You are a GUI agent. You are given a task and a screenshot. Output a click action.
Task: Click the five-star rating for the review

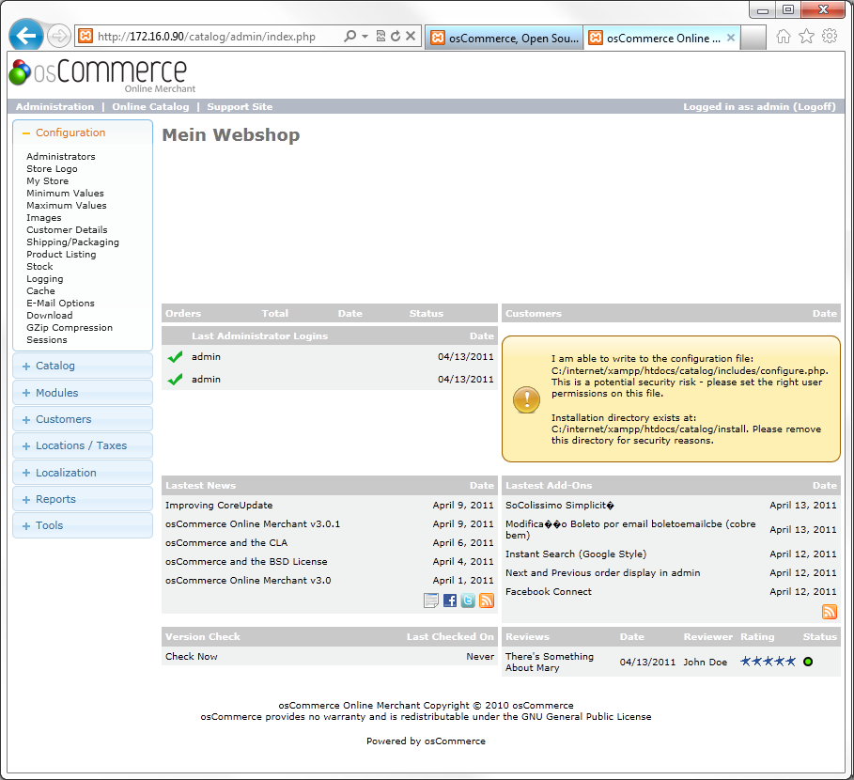[768, 662]
